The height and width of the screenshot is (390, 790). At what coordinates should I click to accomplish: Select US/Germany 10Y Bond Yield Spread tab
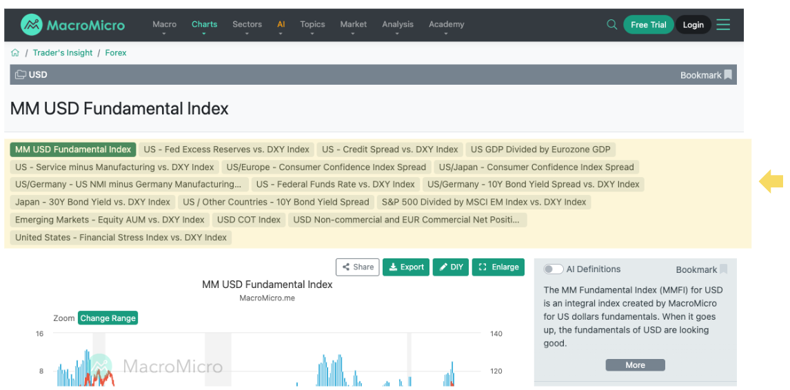pyautogui.click(x=534, y=185)
